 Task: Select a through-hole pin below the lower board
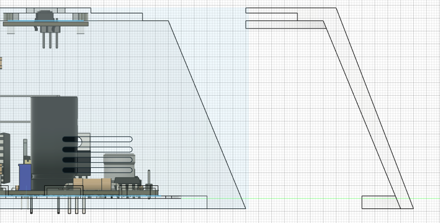pyautogui.click(x=58, y=205)
